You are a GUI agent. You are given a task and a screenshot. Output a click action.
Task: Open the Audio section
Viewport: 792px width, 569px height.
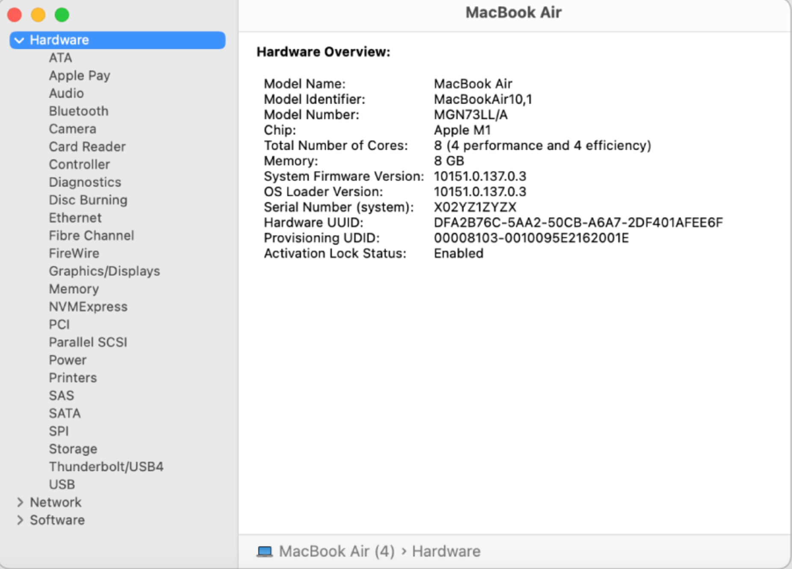(x=67, y=93)
